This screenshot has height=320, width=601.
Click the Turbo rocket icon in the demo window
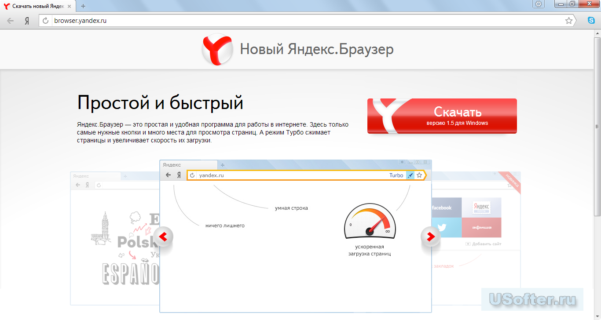pos(410,175)
